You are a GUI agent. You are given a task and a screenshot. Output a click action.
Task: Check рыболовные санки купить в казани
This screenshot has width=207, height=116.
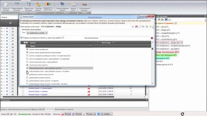pyautogui.click(x=27, y=81)
